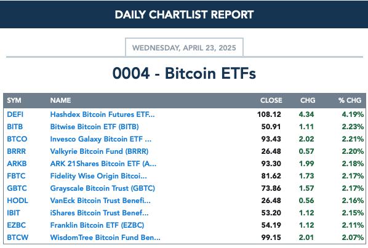Click Bitwise Bitcoin ETF (BITB) name
This screenshot has height=248, width=368.
(94, 127)
